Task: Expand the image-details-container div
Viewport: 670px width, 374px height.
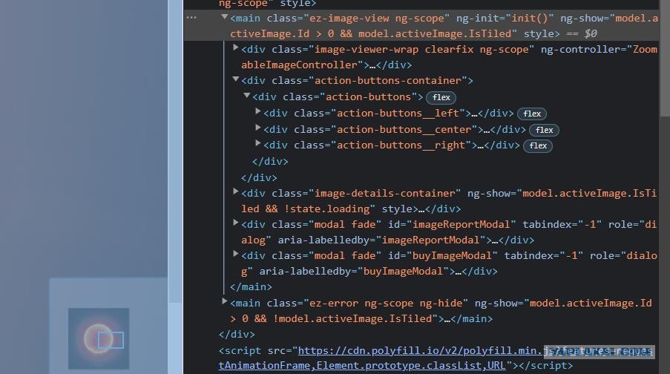Action: point(235,192)
